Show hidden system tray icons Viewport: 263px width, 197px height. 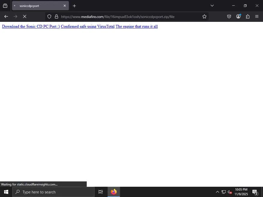tap(217, 192)
